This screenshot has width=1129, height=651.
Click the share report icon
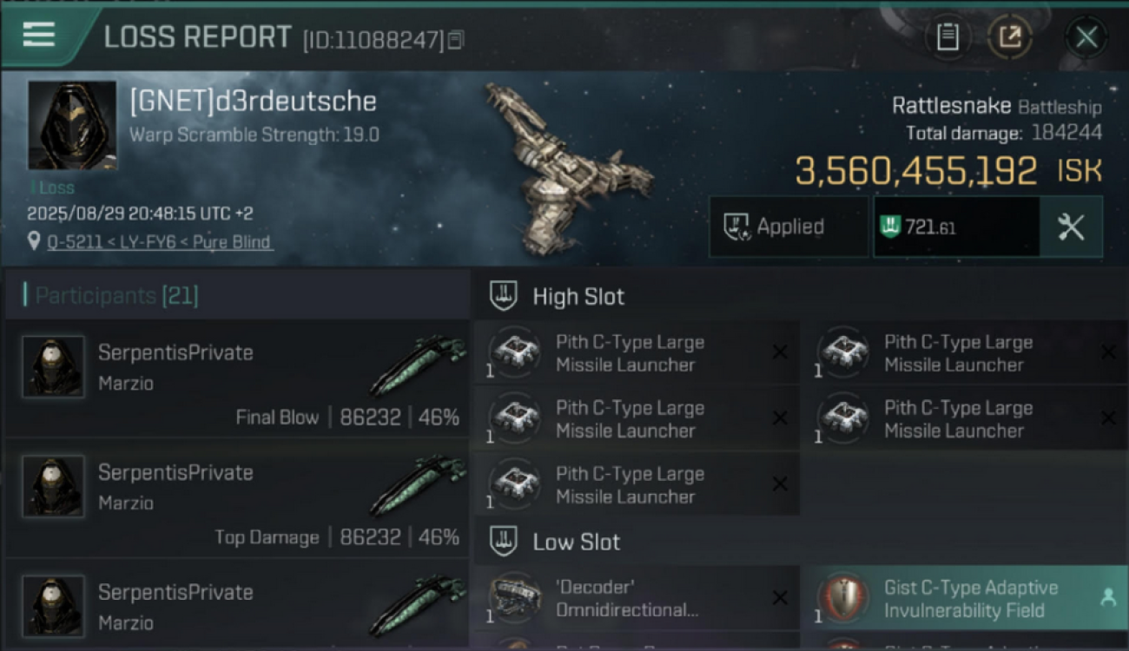pos(1010,36)
